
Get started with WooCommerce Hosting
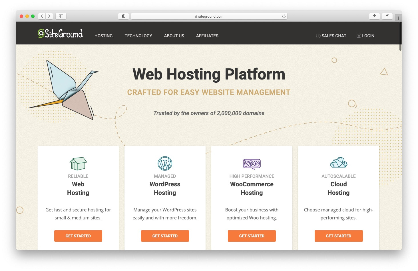[252, 236]
